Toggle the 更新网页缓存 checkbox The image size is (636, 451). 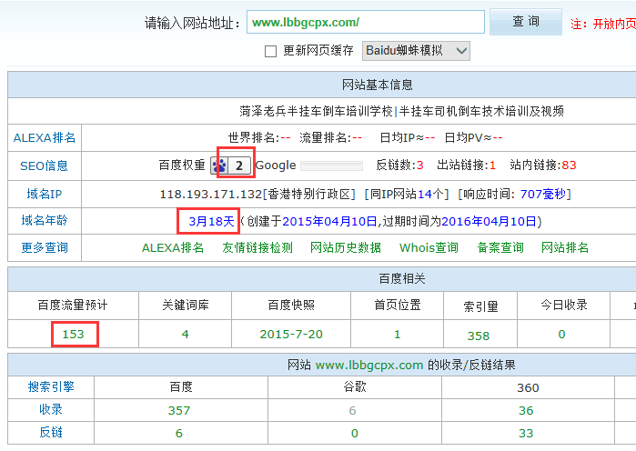270,51
